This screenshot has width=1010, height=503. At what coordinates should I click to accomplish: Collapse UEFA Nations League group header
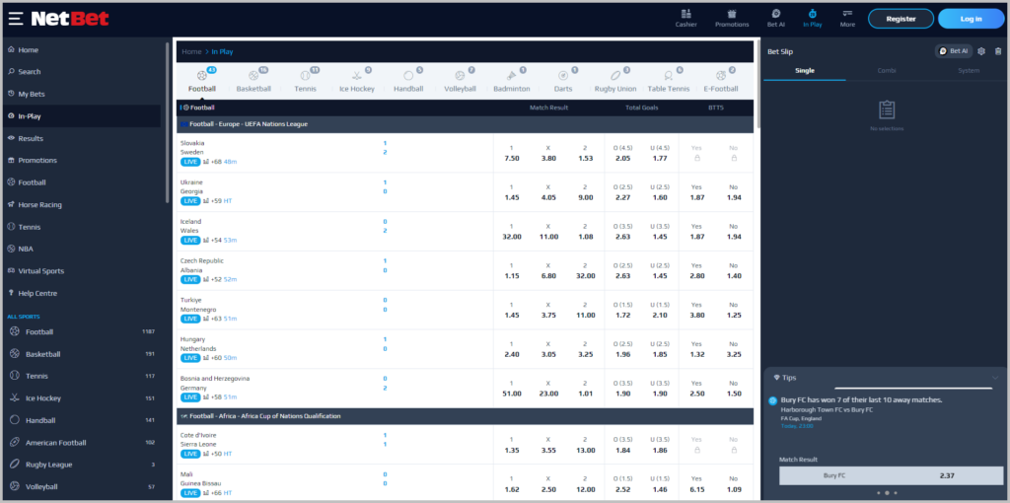click(x=465, y=123)
